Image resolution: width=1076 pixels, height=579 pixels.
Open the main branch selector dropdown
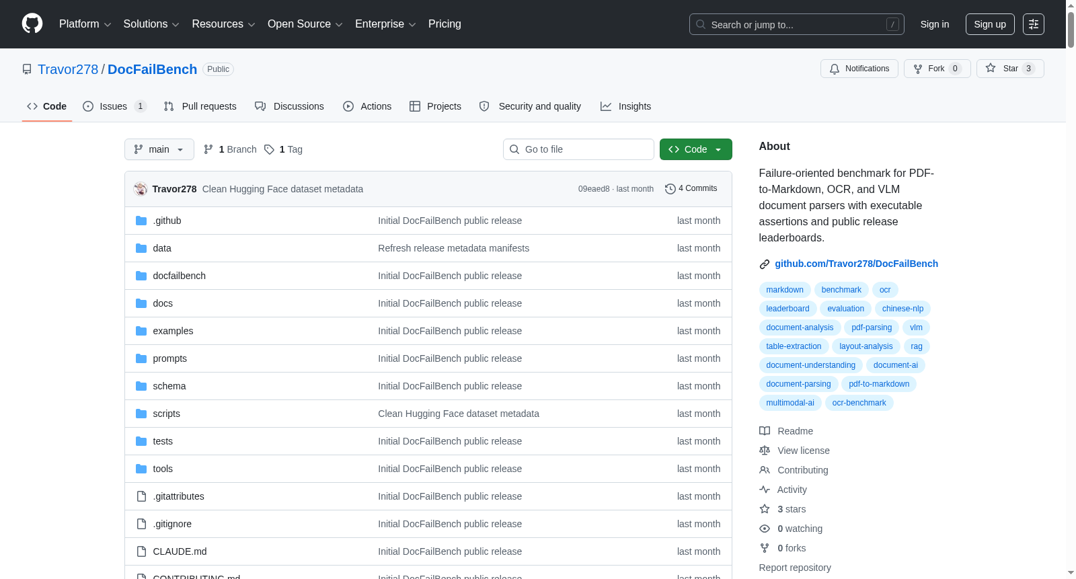[159, 149]
